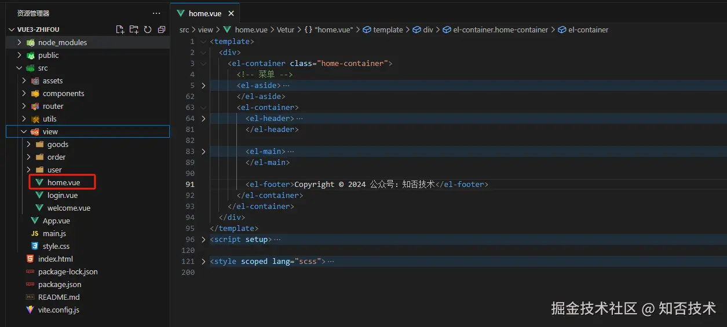Click the New Folder icon in explorer header
727x327 pixels.
(134, 30)
